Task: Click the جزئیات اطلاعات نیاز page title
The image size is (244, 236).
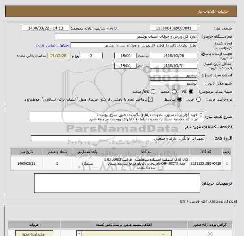Action: point(213,12)
